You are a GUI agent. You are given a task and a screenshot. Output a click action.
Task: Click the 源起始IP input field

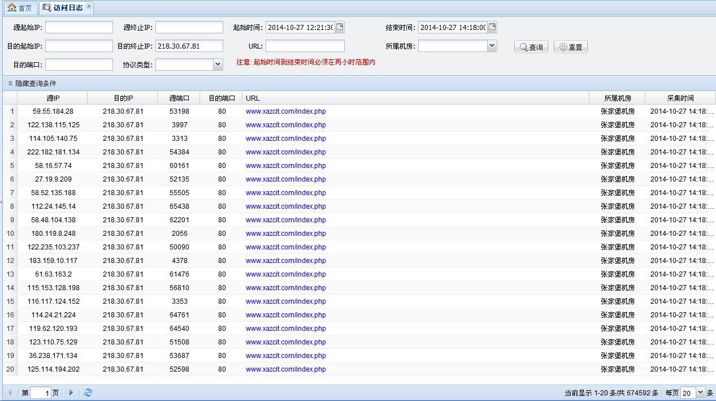click(x=79, y=27)
